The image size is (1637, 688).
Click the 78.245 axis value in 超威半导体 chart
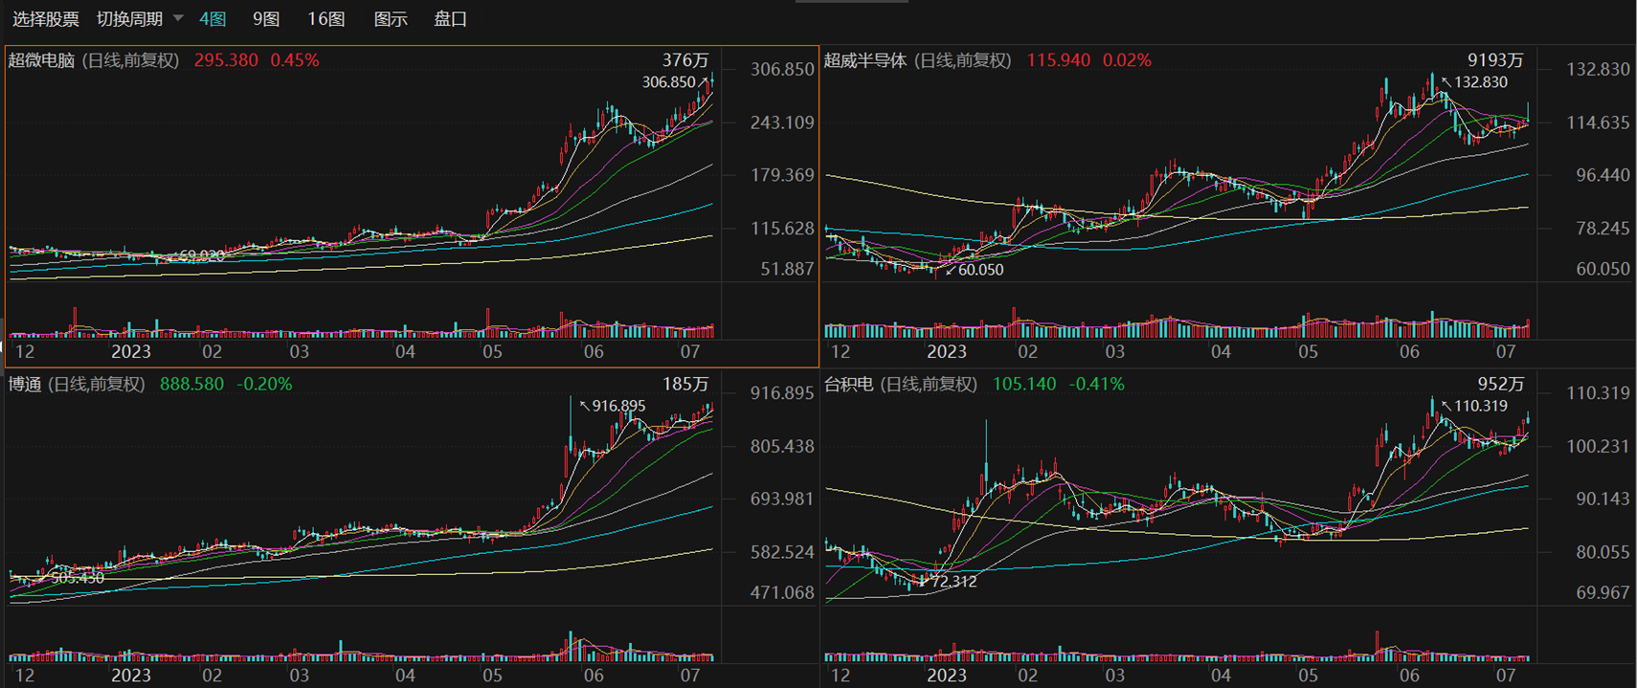coord(1603,229)
